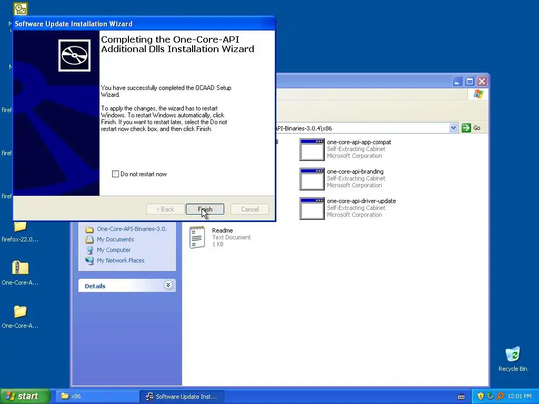
Task: Click the on-screen keyboard icon in taskbar
Action: click(x=461, y=397)
